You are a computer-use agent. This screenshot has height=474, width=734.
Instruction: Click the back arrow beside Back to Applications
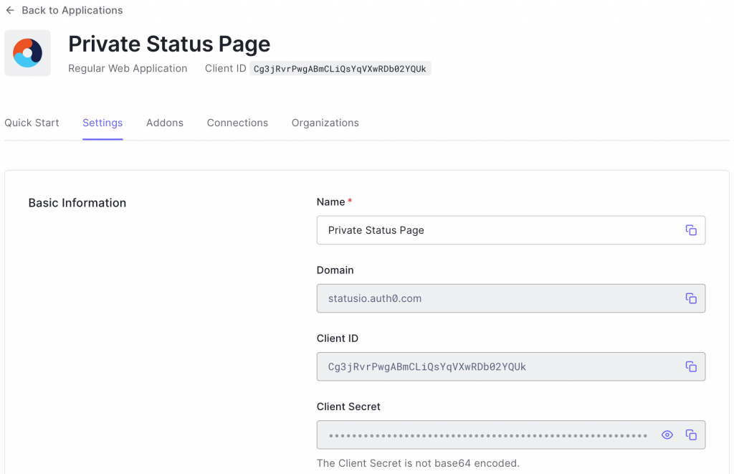click(10, 10)
